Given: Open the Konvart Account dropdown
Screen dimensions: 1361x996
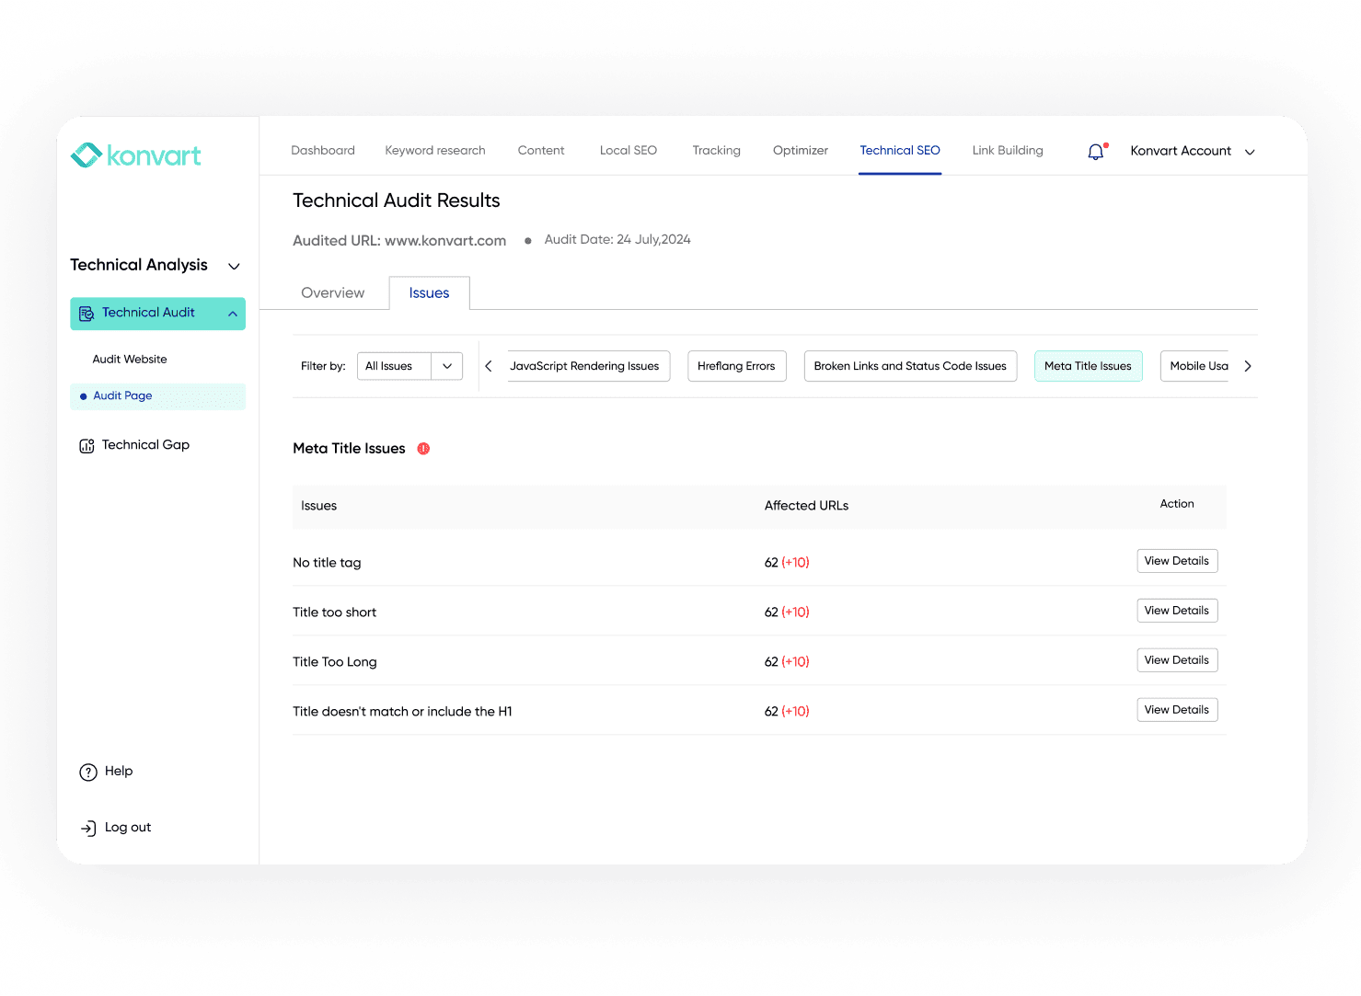Looking at the screenshot, I should [x=1249, y=151].
